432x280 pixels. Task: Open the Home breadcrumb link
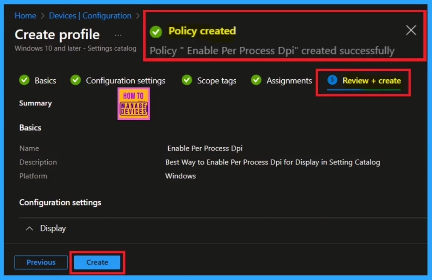coord(25,16)
